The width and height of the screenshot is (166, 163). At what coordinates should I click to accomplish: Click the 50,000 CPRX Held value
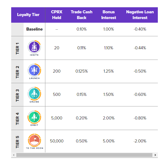[x=57, y=141]
